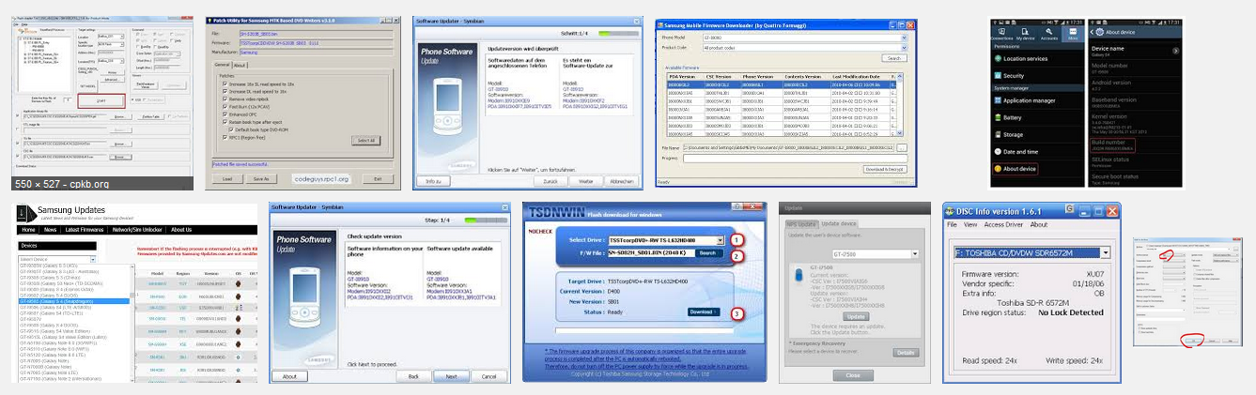
Task: Tap Date and time clock icon
Action: (x=997, y=151)
